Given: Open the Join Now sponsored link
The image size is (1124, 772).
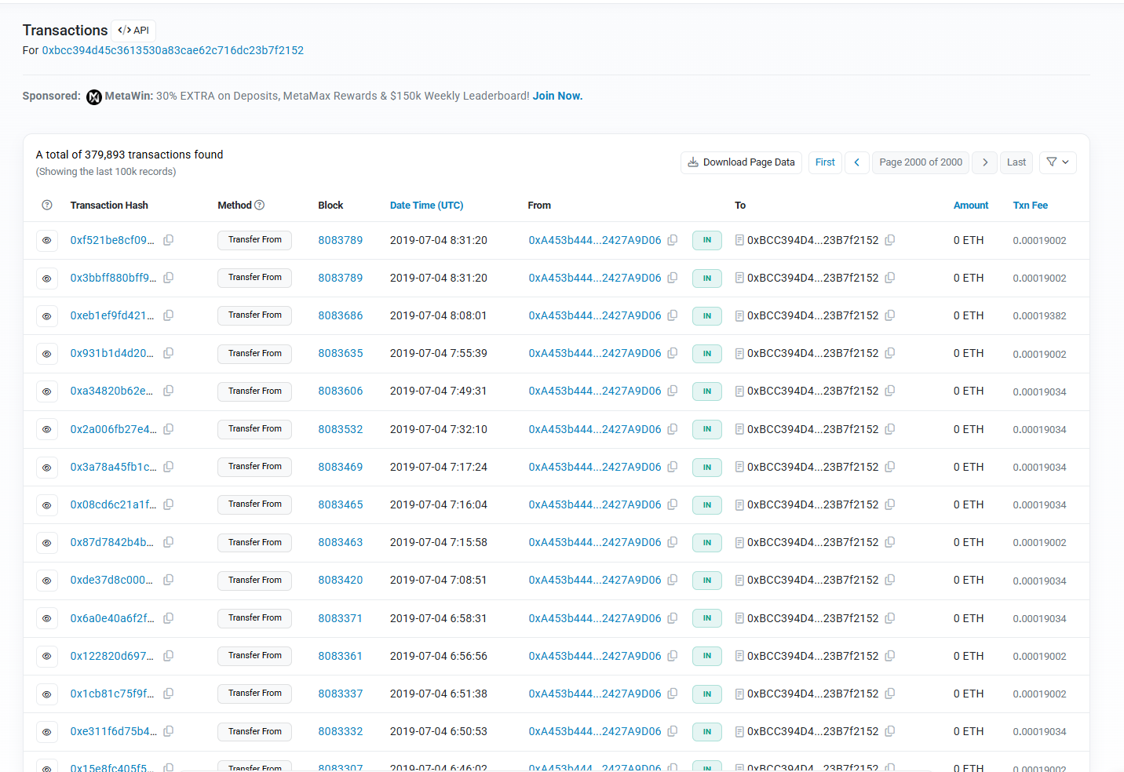Looking at the screenshot, I should click(557, 96).
